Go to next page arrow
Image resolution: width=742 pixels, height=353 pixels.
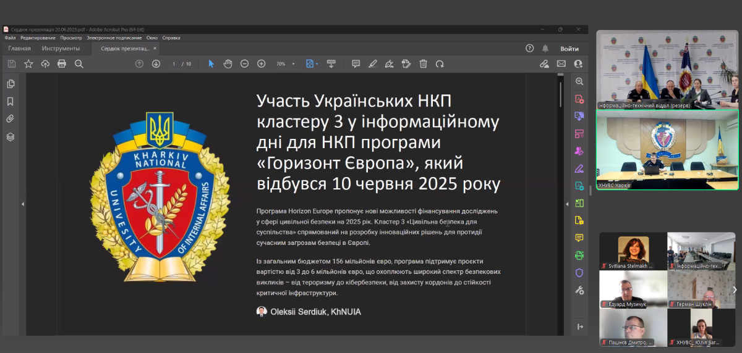[156, 64]
